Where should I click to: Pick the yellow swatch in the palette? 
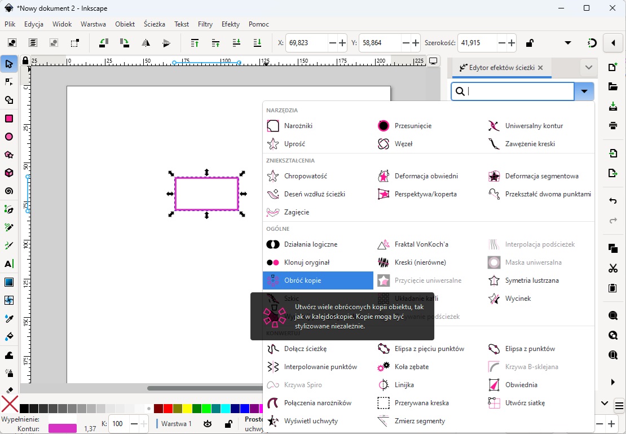pyautogui.click(x=187, y=408)
